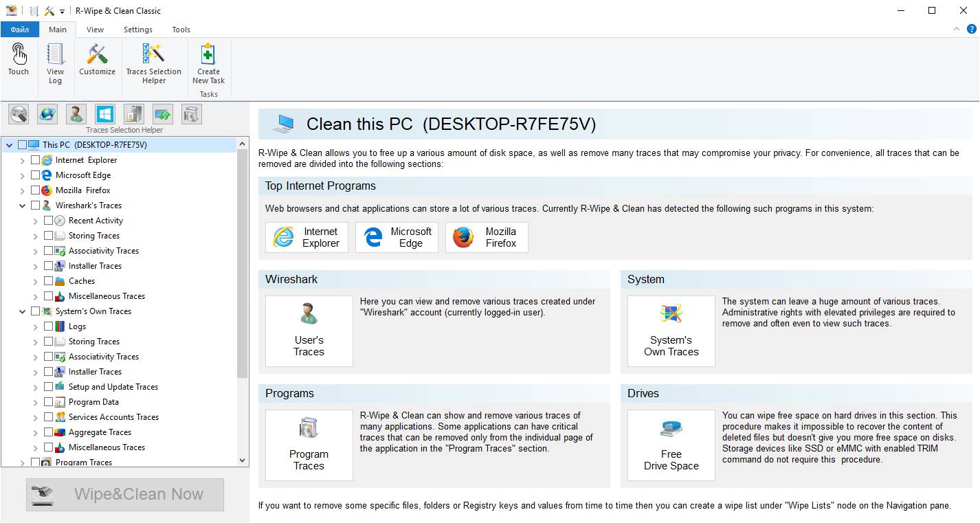The image size is (980, 523).
Task: Check the This PC root checkbox
Action: coord(22,145)
